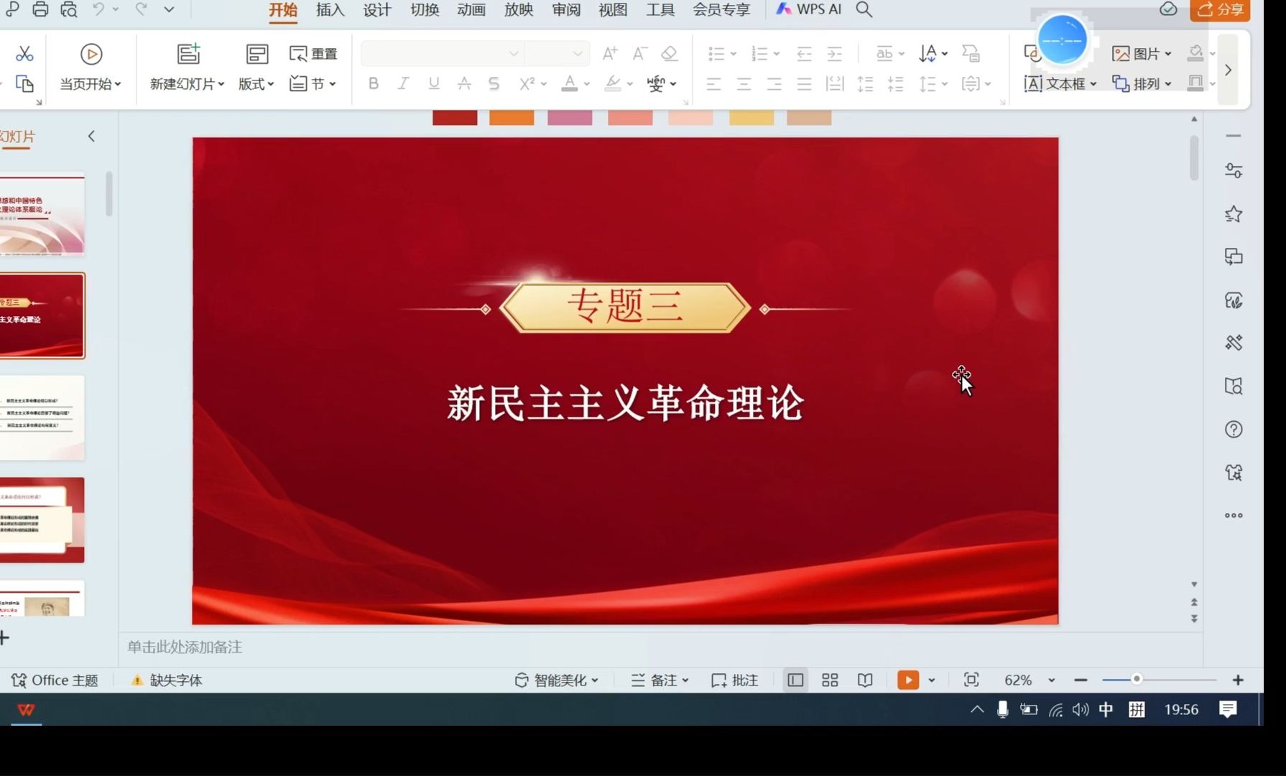1286x776 pixels.
Task: Click the WPS AI button
Action: tap(808, 9)
